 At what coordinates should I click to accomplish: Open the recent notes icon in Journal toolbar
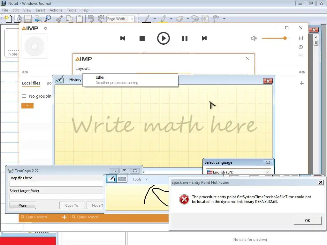pyautogui.click(x=18, y=19)
